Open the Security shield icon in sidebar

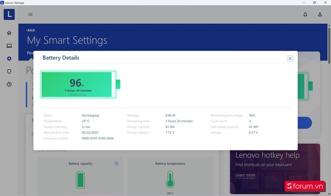pyautogui.click(x=9, y=71)
